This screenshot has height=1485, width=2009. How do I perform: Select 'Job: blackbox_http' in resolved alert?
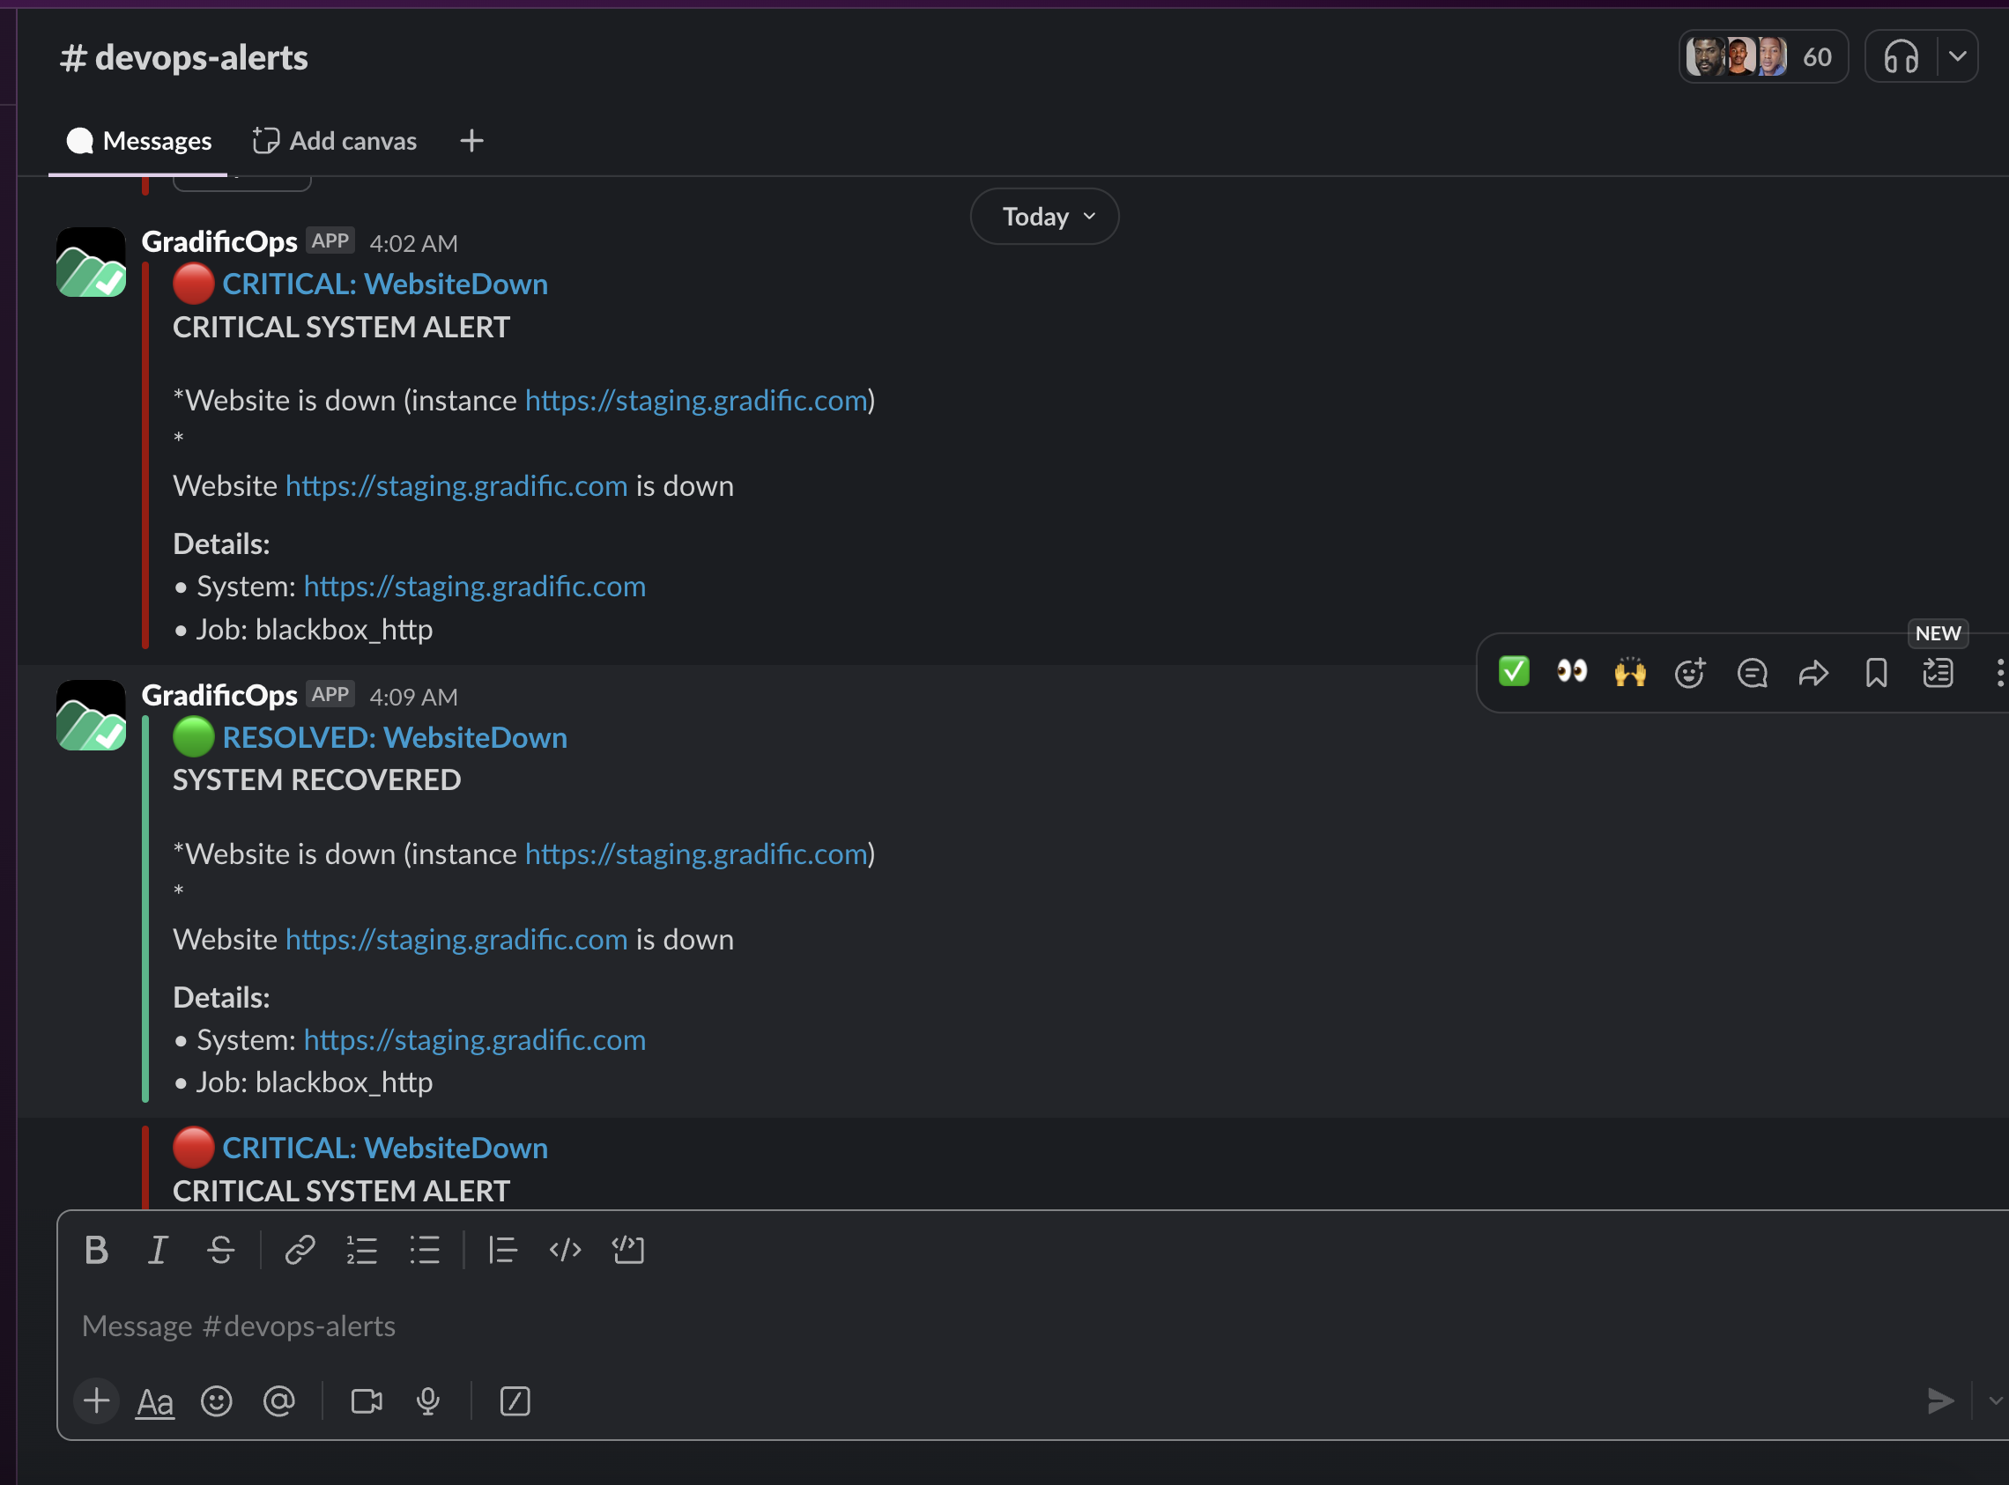[315, 1082]
